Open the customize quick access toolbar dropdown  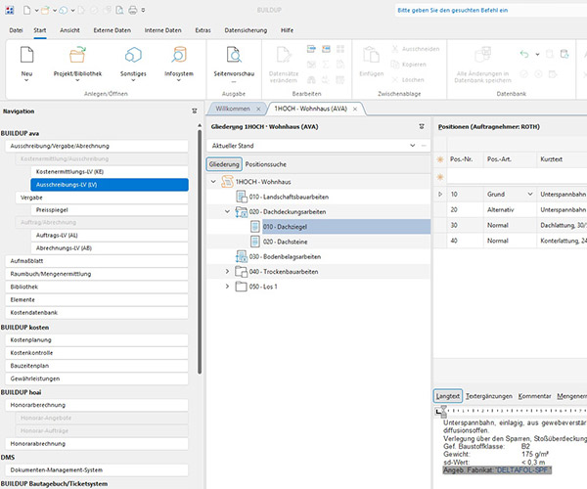click(143, 10)
